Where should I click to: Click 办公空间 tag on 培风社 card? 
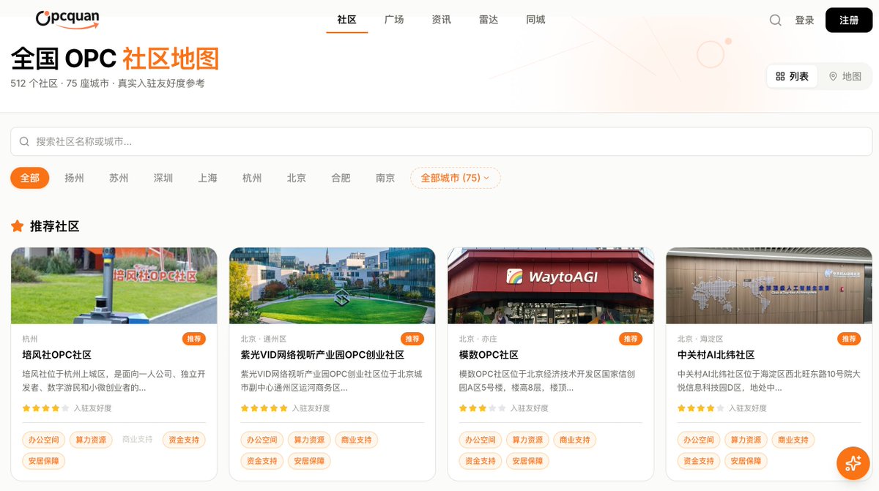point(44,440)
